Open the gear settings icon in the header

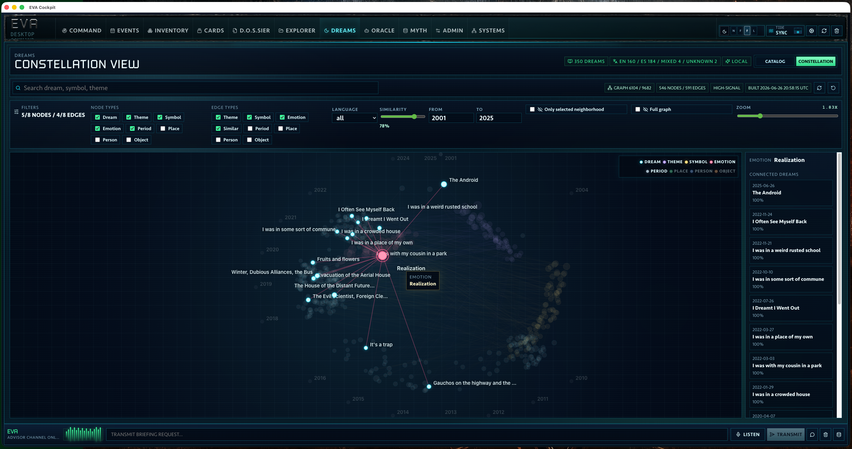click(812, 31)
